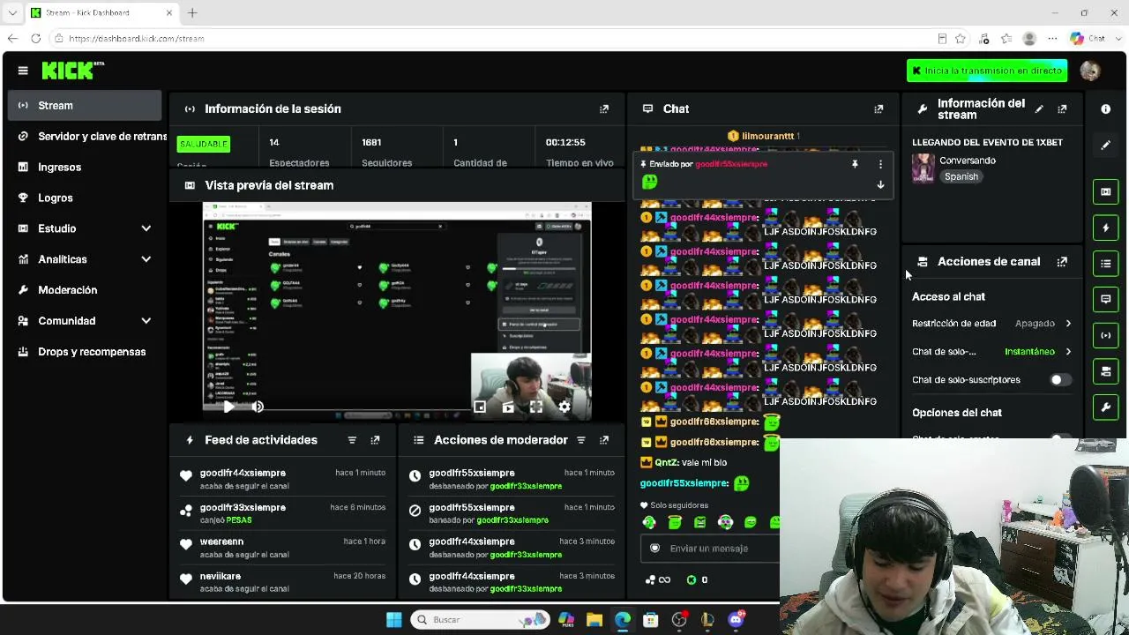1129x635 pixels.
Task: Expand the Estudio sidebar section
Action: (146, 228)
